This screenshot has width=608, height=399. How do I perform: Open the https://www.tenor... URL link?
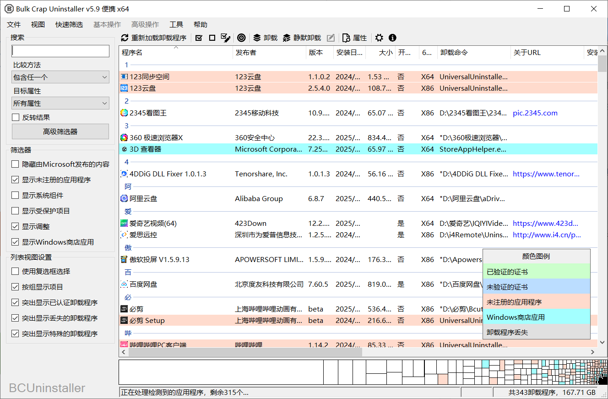coord(546,174)
